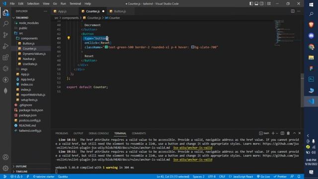Open the Accounts menu in activity bar
The width and height of the screenshot is (318, 179).
click(x=5, y=157)
